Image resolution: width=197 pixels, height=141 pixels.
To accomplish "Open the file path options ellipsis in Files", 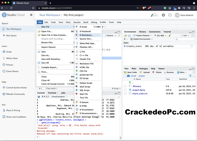I will 195,76.
